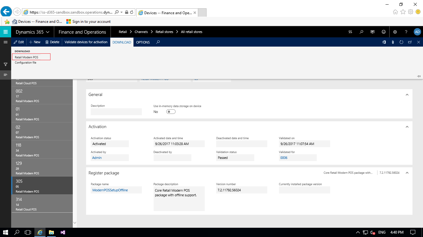The image size is (423, 237).
Task: Open 0006 validated-for link
Action: tap(284, 158)
